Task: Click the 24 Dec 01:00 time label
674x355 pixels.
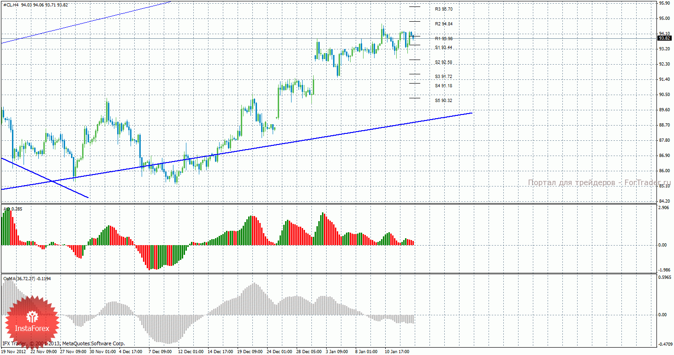Action: [x=279, y=352]
